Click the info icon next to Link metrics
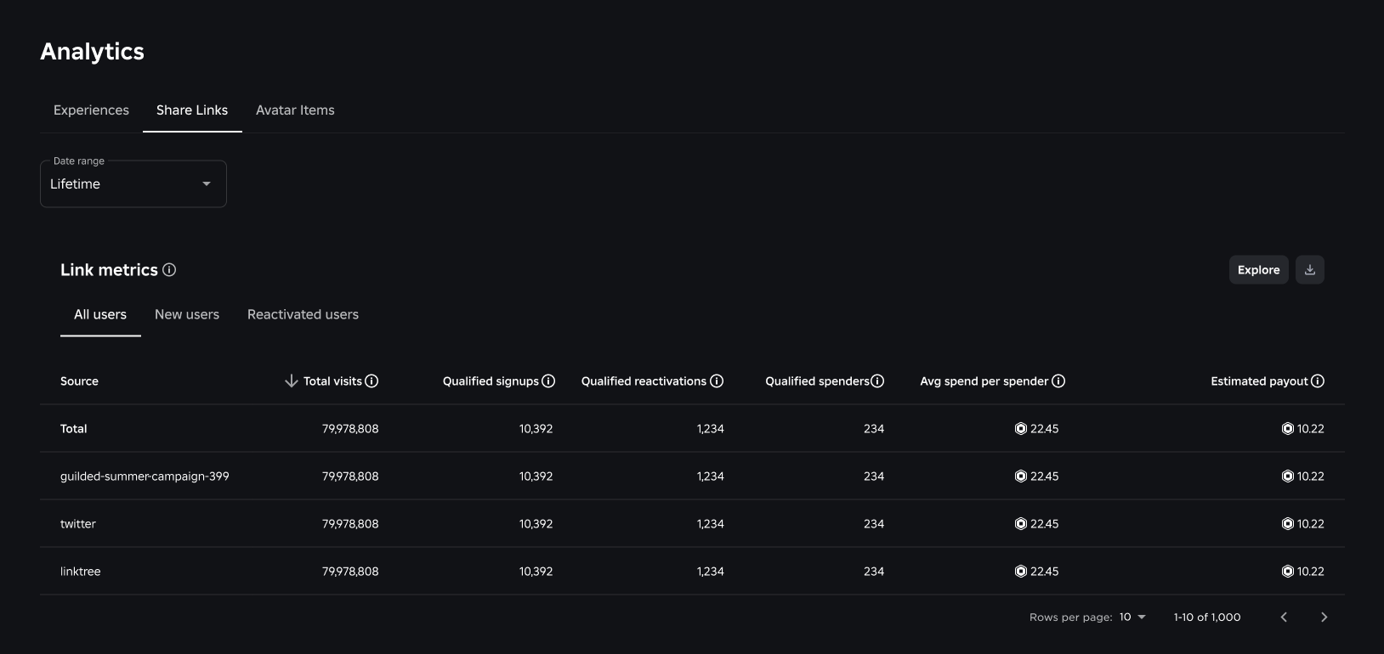1384x654 pixels. (x=169, y=270)
